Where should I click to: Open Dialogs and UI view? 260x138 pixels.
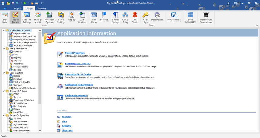point(38,17)
